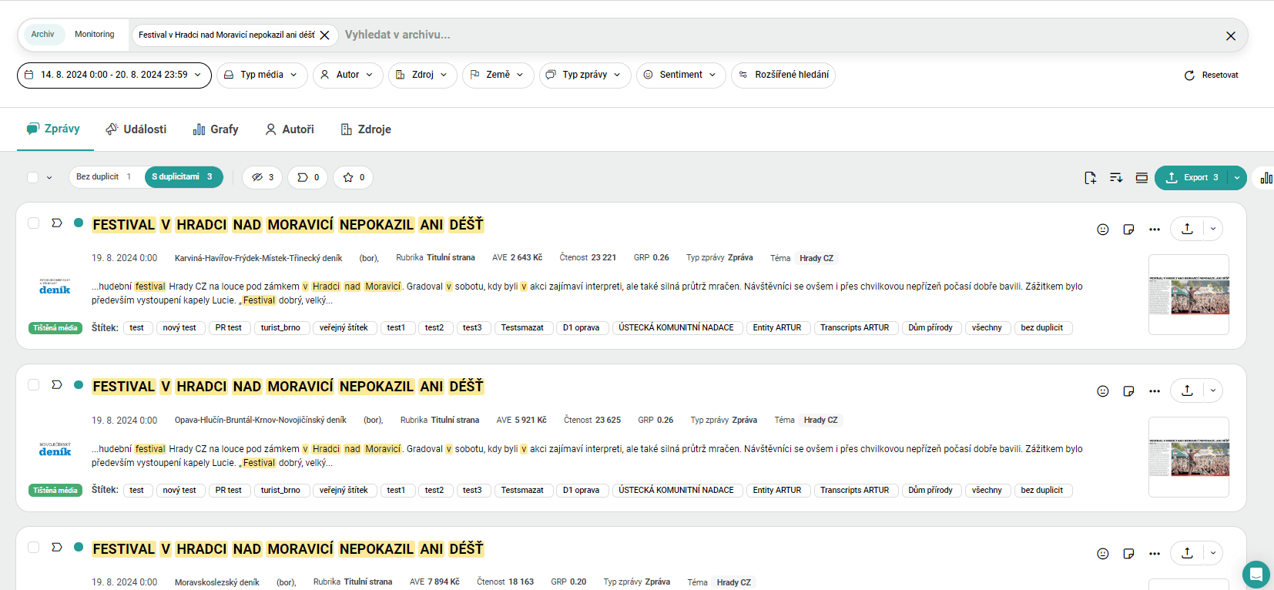Click the share icon on Moravskoslezský deník article
The image size is (1274, 590).
tap(1187, 553)
